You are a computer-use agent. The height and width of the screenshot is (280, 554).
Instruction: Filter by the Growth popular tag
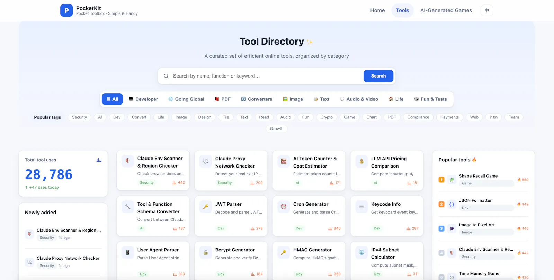tap(277, 129)
